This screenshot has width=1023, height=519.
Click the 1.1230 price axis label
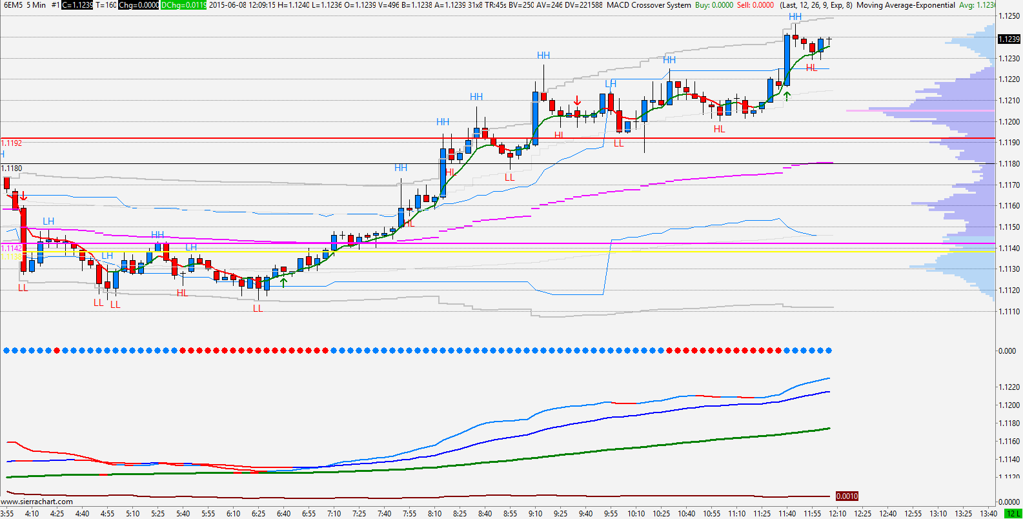coord(1009,59)
